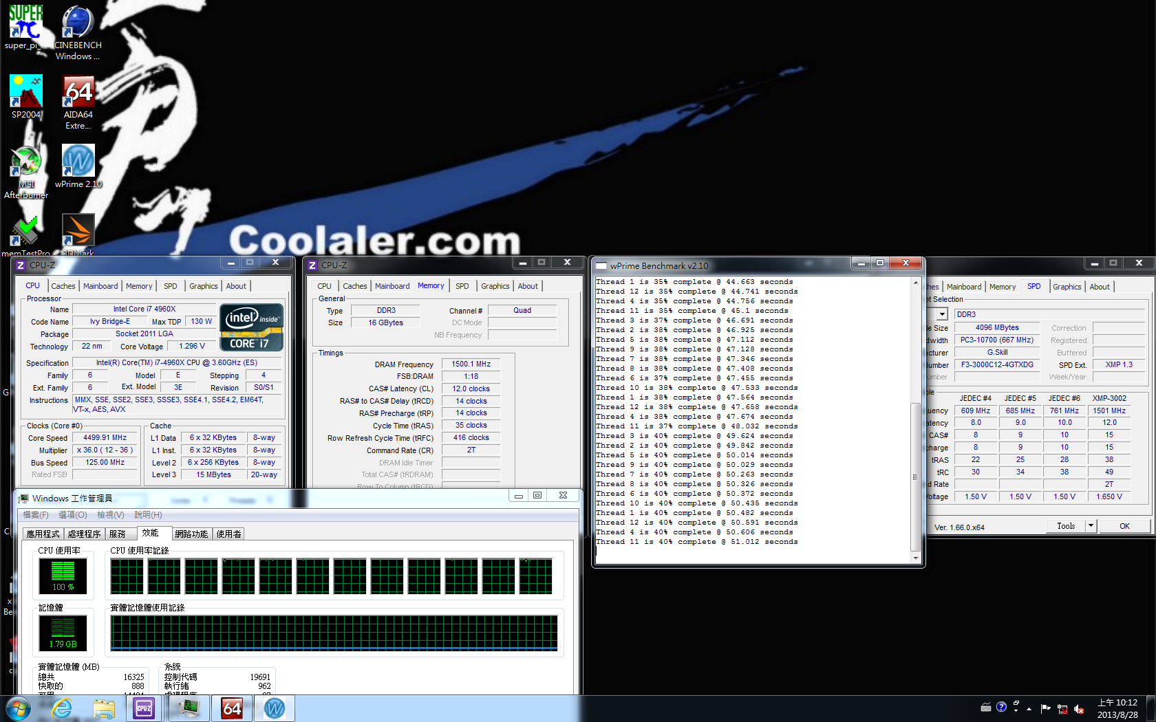Click the CPU-Z logo in left window title bar
This screenshot has width=1156, height=722.
click(20, 265)
